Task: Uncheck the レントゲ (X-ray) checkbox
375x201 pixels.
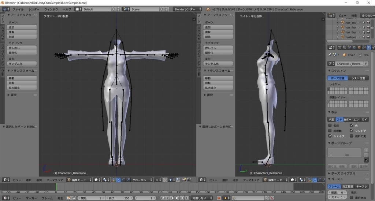Action: click(x=351, y=131)
